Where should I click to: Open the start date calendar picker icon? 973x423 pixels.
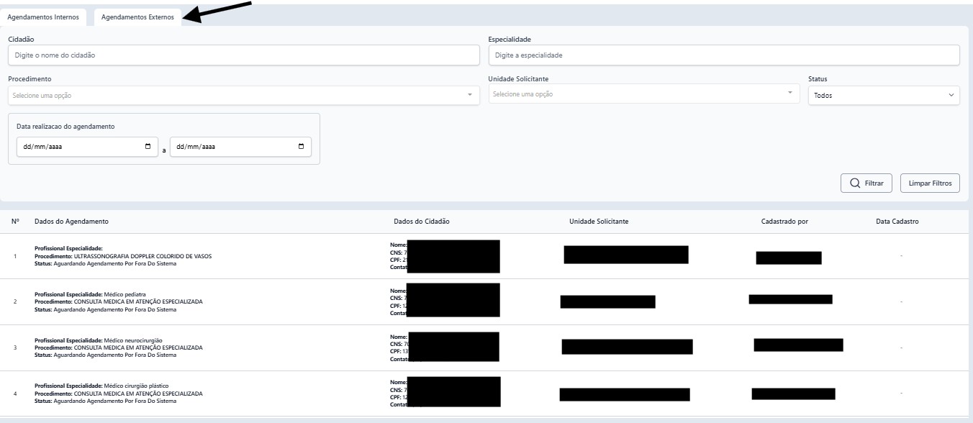click(x=148, y=147)
